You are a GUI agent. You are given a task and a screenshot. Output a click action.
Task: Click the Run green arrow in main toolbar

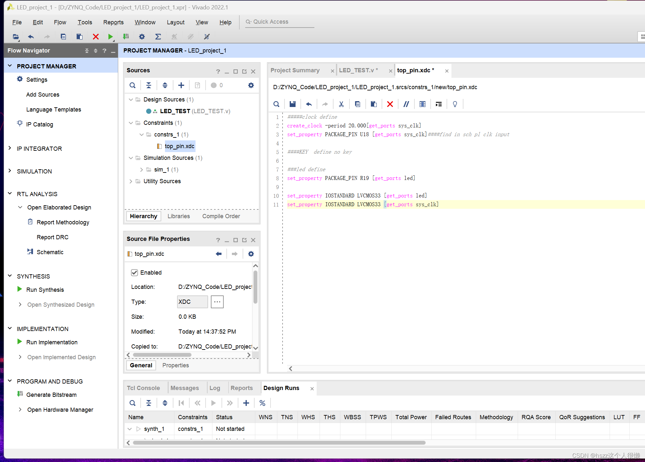[110, 37]
